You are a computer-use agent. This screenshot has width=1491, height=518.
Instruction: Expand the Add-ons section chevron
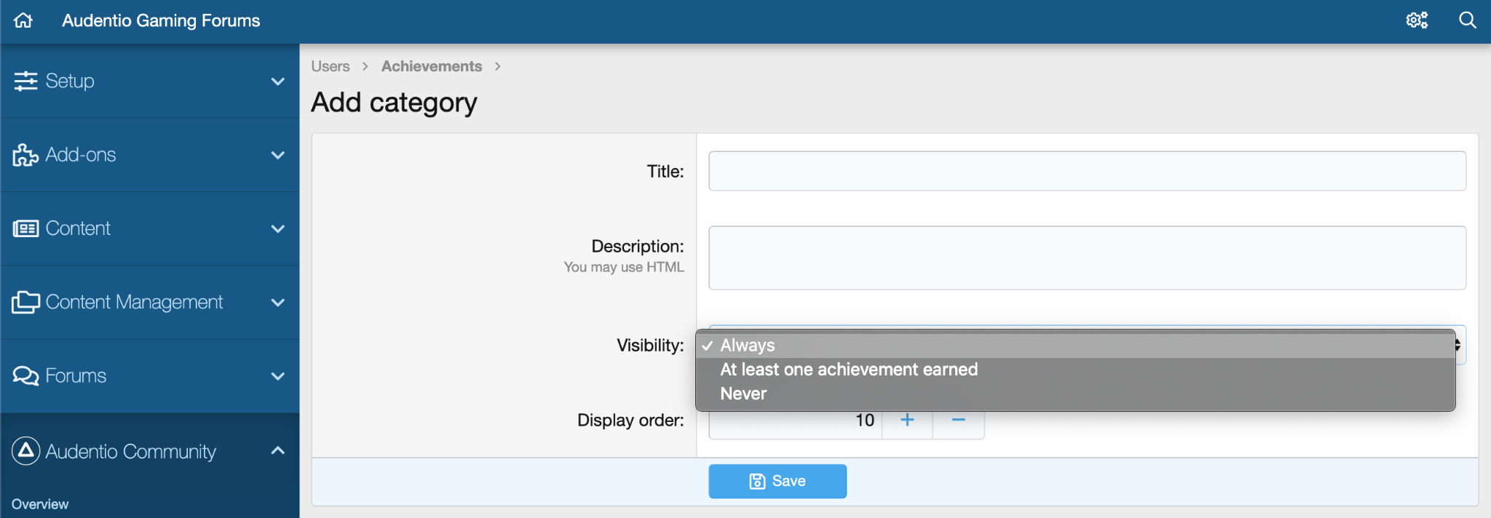tap(277, 155)
